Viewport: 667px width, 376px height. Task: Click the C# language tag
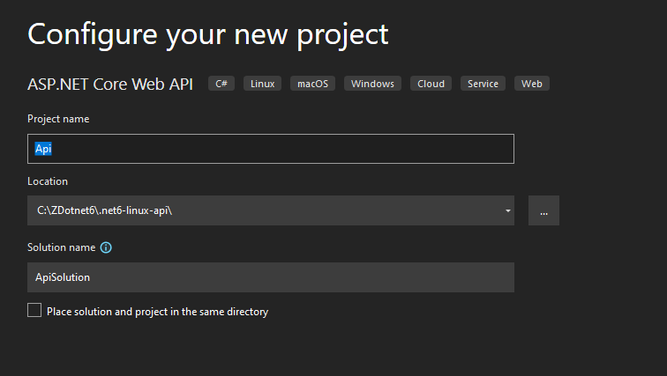221,84
